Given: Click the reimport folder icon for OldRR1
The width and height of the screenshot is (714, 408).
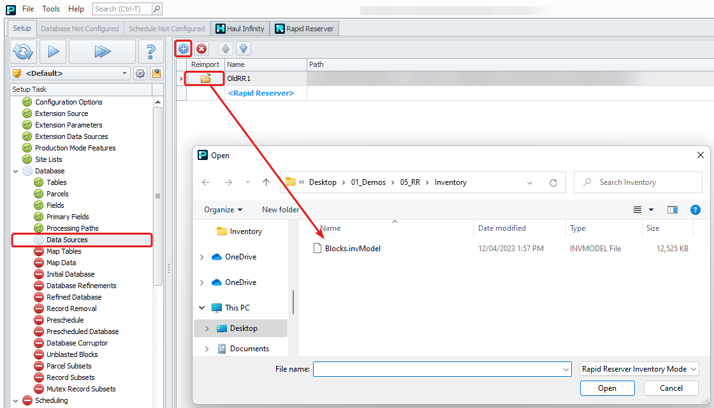Looking at the screenshot, I should pos(206,78).
